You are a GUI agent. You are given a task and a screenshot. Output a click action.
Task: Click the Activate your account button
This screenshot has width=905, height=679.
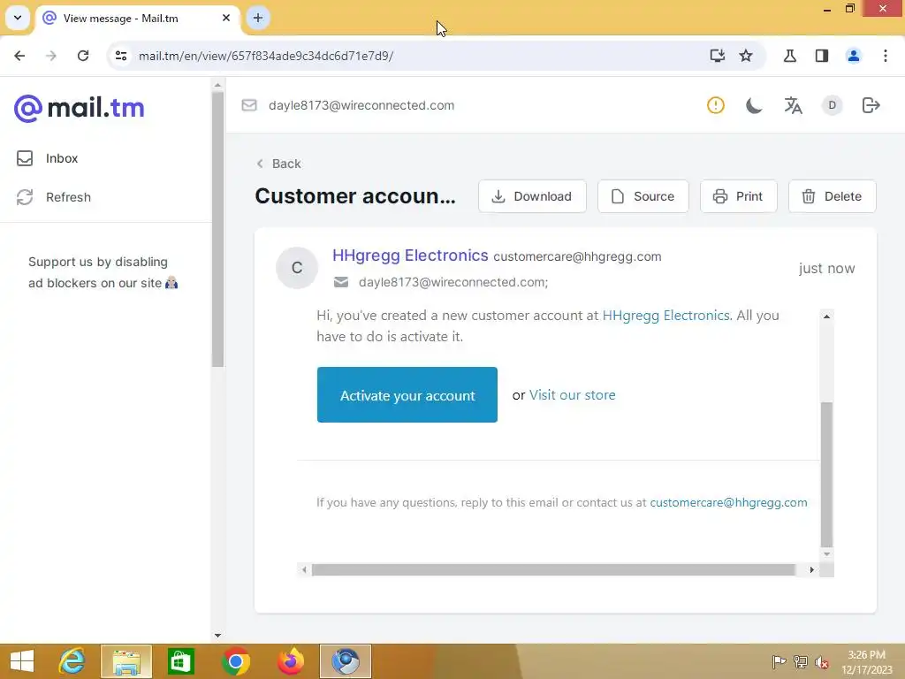click(x=407, y=395)
